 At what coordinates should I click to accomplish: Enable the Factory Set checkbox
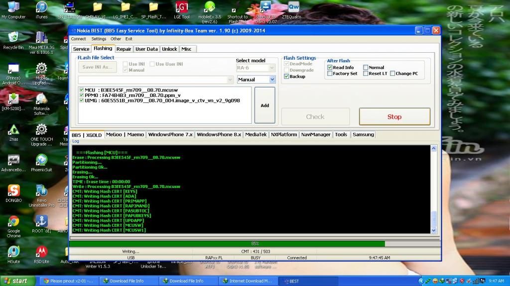[x=330, y=74]
